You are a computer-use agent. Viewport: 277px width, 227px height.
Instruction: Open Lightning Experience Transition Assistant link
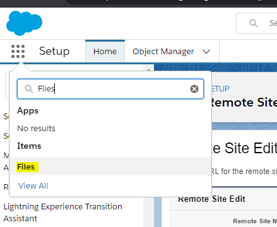[x=62, y=212]
